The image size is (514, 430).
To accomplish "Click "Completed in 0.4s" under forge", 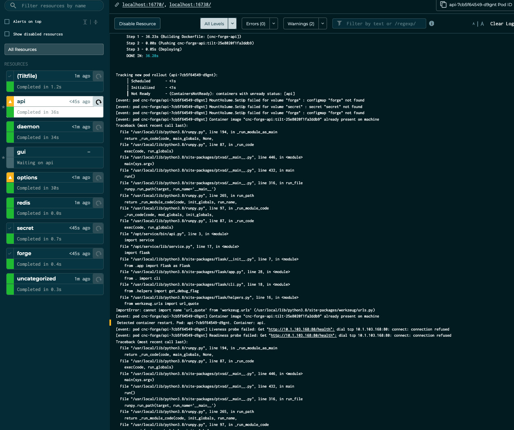I will click(39, 265).
